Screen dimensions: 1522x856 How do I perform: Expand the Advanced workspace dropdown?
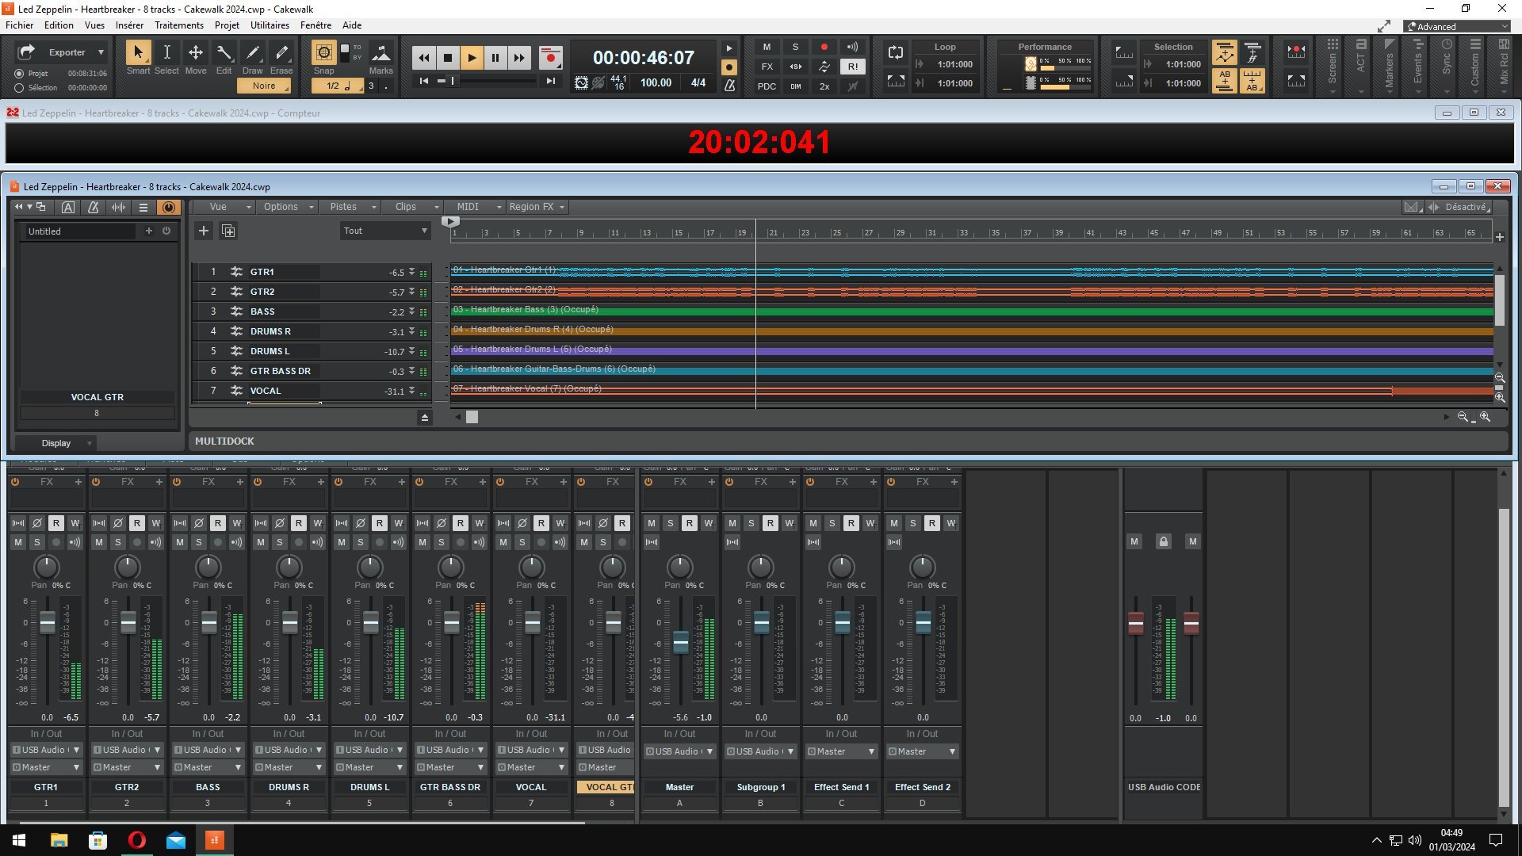click(x=1457, y=26)
